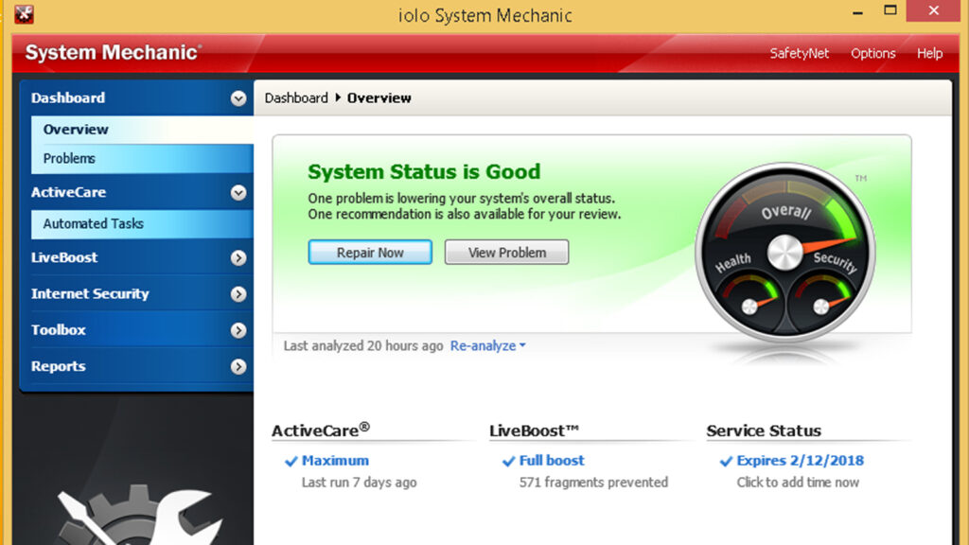Image resolution: width=969 pixels, height=545 pixels.
Task: Expand the Reports section arrow
Action: pos(238,366)
